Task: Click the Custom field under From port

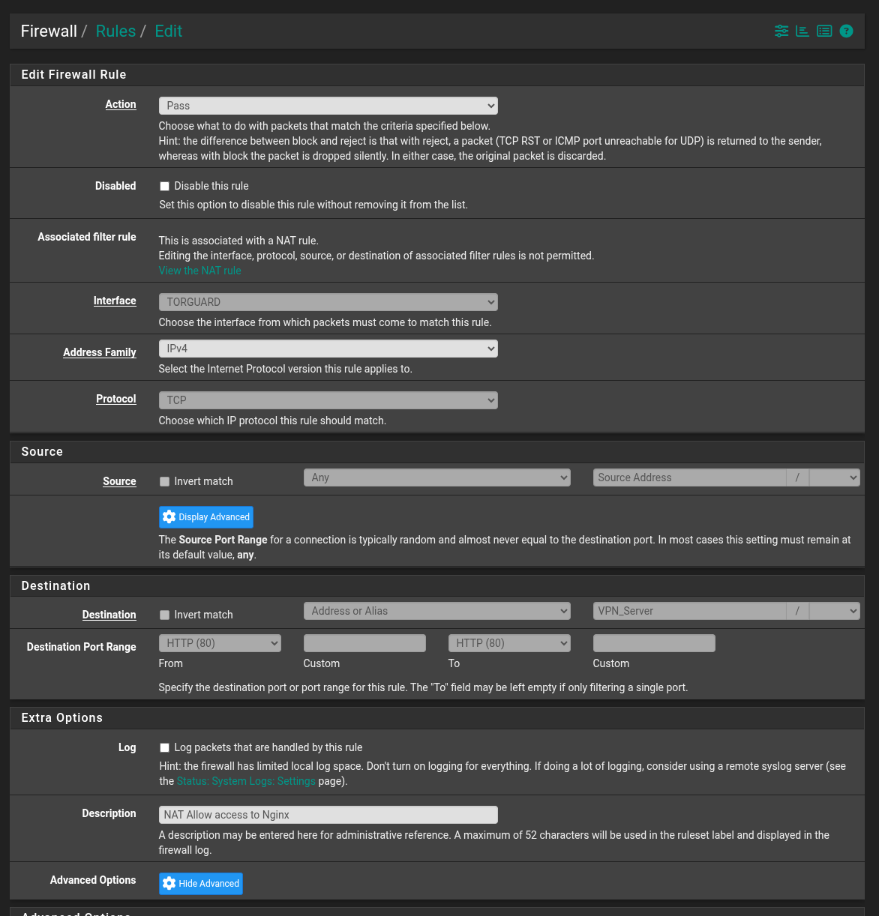Action: (364, 643)
